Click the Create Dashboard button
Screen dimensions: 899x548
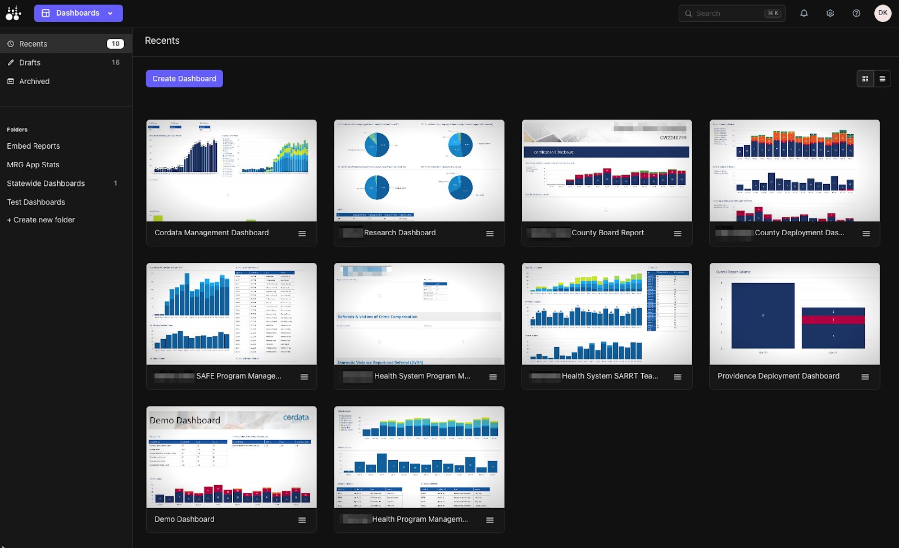tap(184, 78)
